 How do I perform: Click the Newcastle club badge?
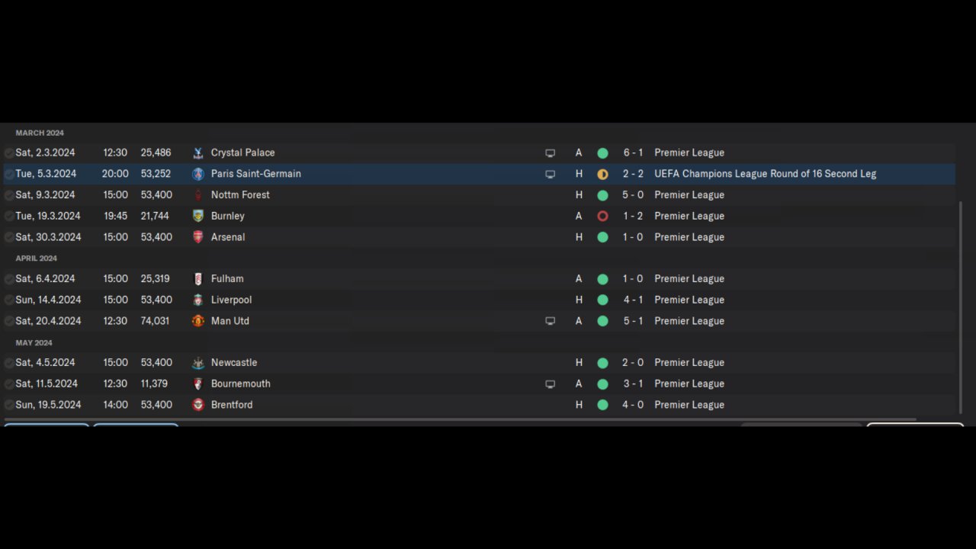pos(198,363)
